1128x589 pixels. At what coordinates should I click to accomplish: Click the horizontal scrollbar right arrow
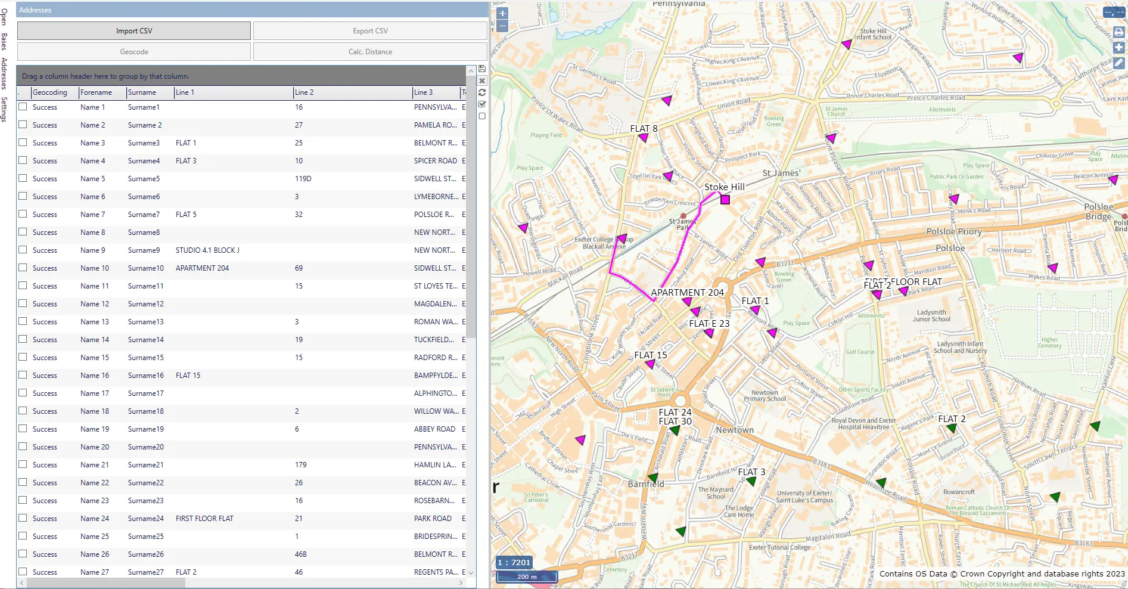click(461, 583)
